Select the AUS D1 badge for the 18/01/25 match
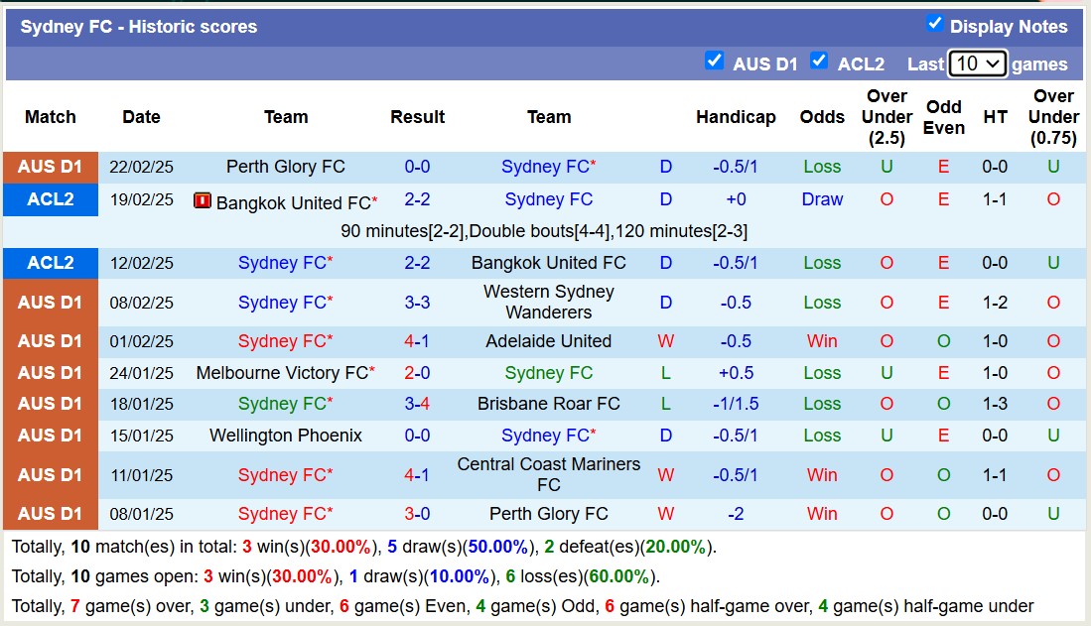 [x=51, y=404]
